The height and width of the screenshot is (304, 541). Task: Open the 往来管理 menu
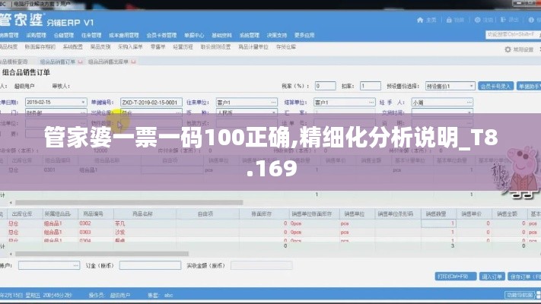[x=91, y=35]
